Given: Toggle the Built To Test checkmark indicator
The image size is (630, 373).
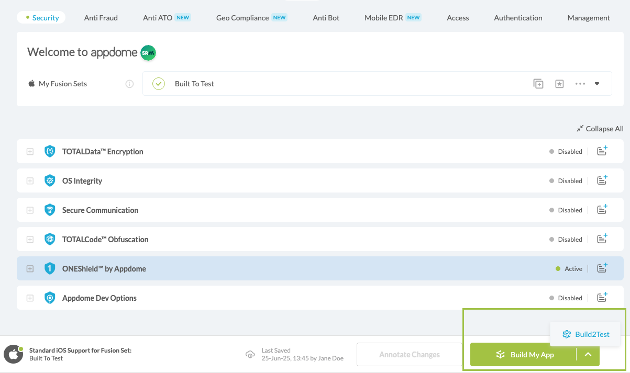Looking at the screenshot, I should [158, 83].
